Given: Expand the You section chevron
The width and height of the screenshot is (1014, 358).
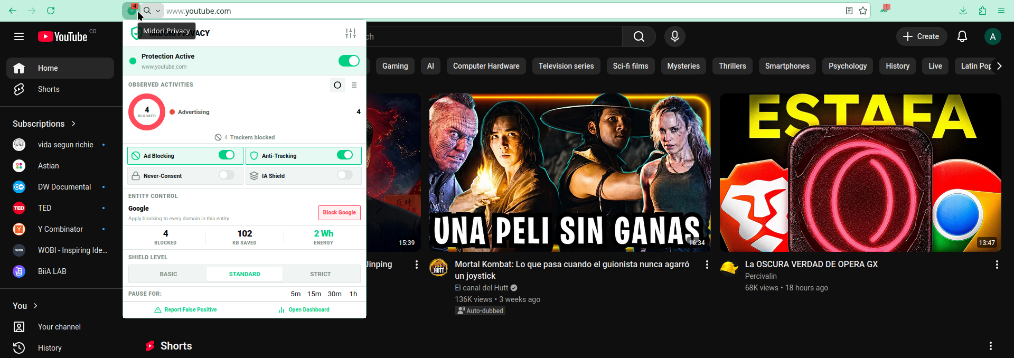Looking at the screenshot, I should 35,306.
